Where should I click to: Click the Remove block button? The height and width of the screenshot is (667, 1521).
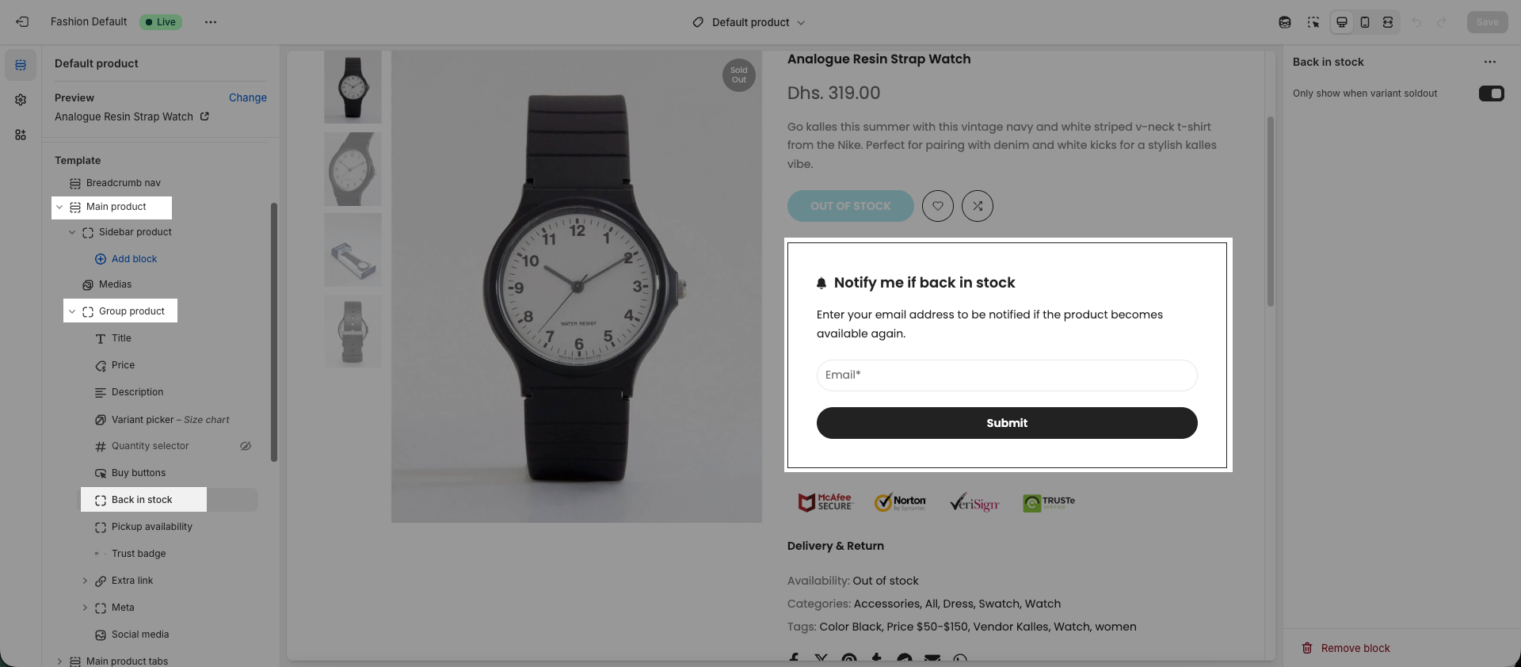point(1346,648)
